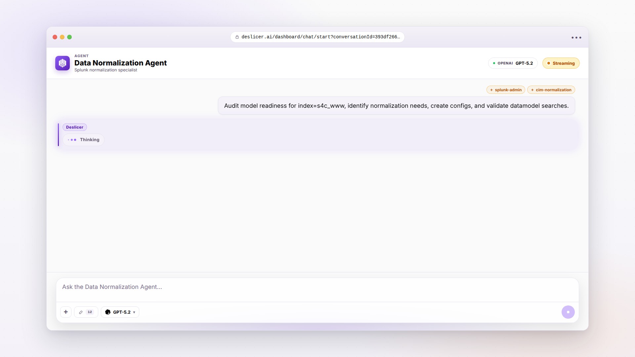Click the Data Normalization Agent title
This screenshot has height=357, width=635.
pos(120,63)
